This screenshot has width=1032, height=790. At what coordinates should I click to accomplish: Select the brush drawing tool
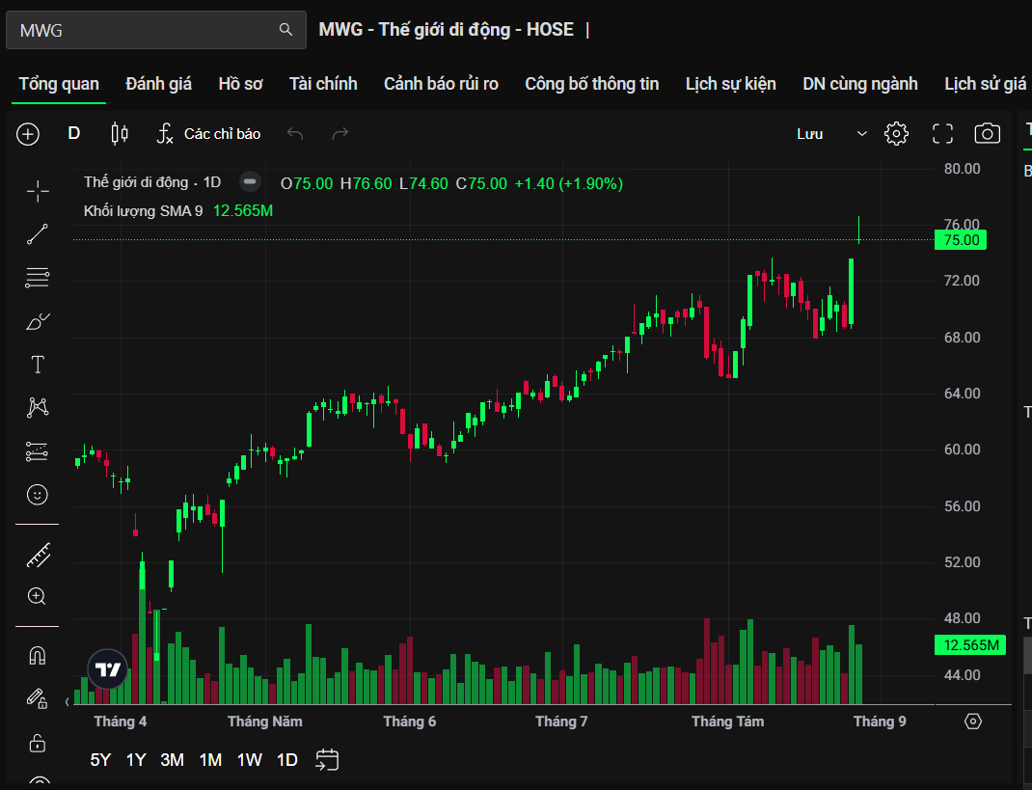click(38, 321)
